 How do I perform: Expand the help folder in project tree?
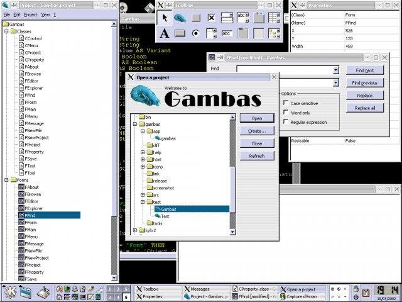tap(143, 152)
